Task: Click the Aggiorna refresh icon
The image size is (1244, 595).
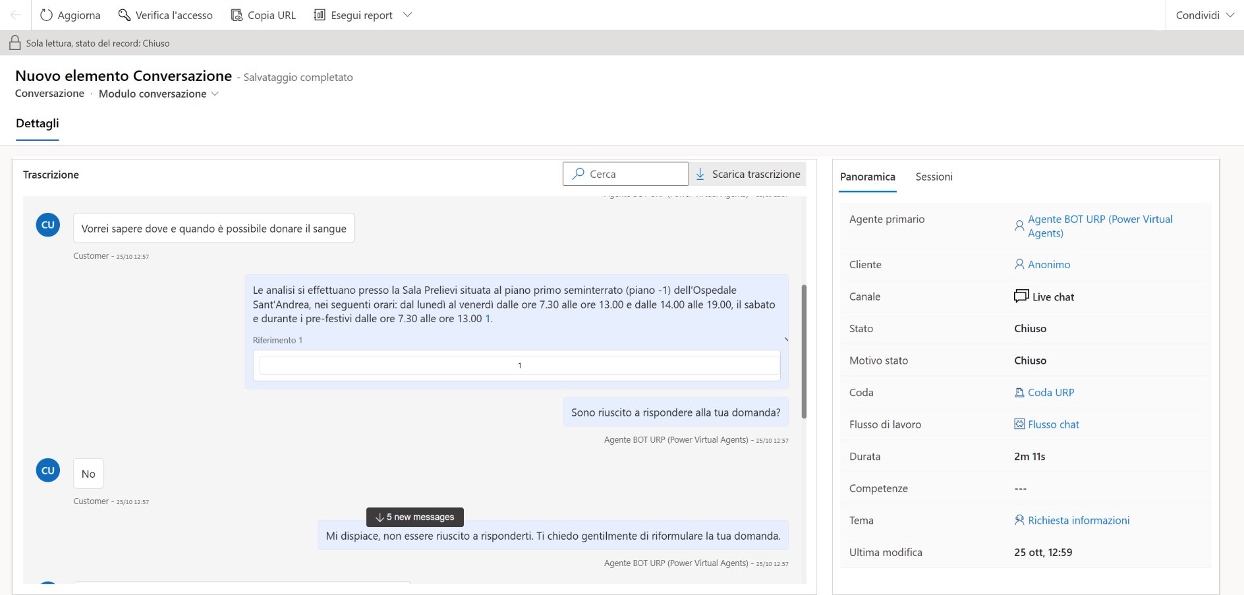Action: (x=46, y=15)
